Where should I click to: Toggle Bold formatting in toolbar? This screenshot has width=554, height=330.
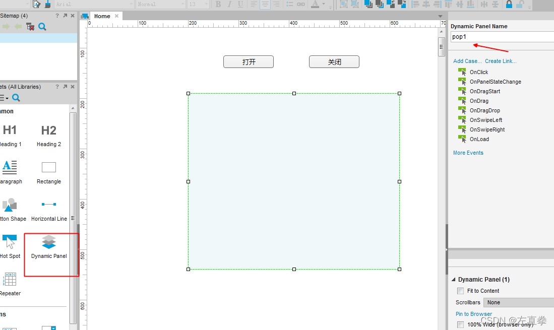(x=218, y=4)
